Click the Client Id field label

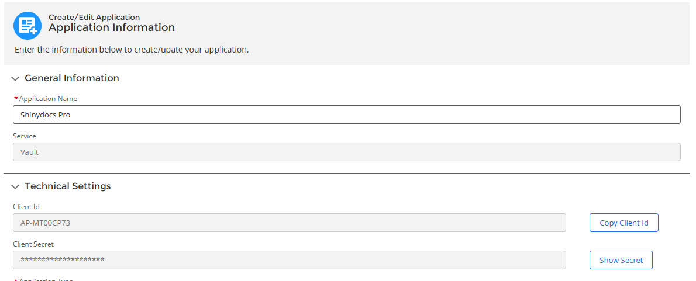(x=26, y=207)
